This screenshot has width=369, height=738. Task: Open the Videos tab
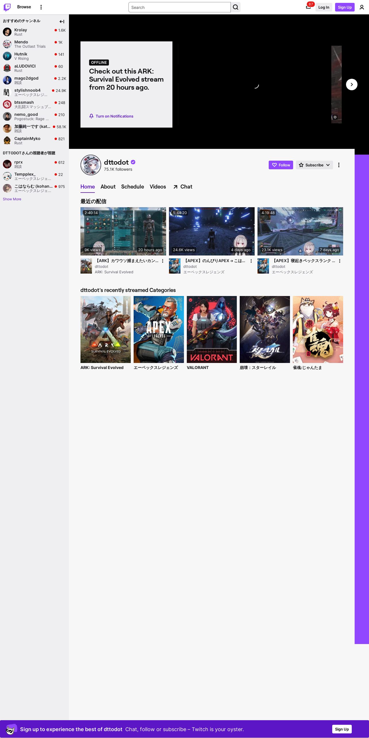[158, 187]
